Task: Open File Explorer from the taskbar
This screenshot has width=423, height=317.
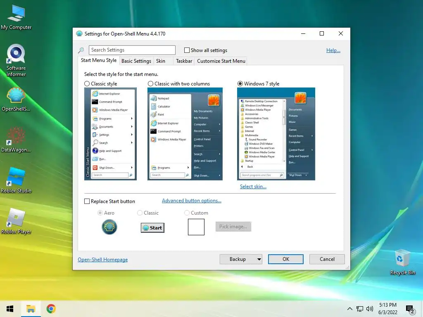Action: pyautogui.click(x=31, y=309)
